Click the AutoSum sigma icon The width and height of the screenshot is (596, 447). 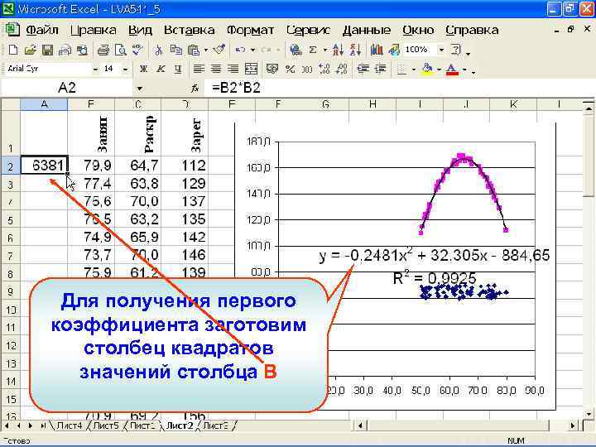coord(313,50)
